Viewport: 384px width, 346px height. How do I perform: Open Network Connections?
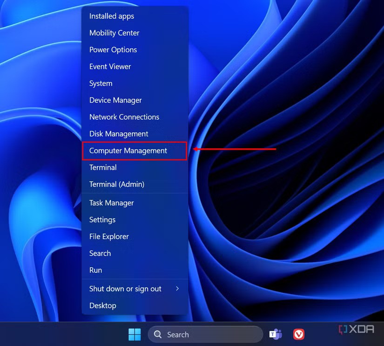[x=124, y=117]
